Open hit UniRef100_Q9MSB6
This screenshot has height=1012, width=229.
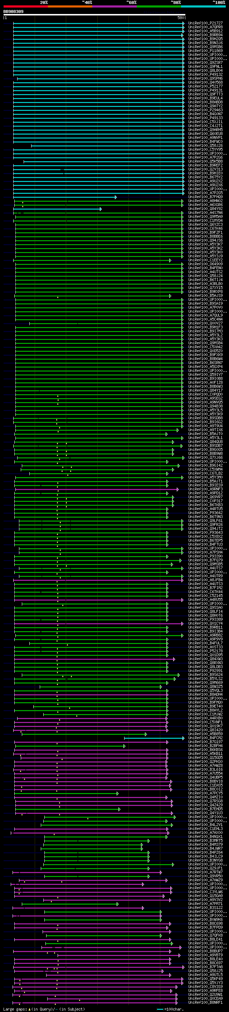tap(205, 47)
